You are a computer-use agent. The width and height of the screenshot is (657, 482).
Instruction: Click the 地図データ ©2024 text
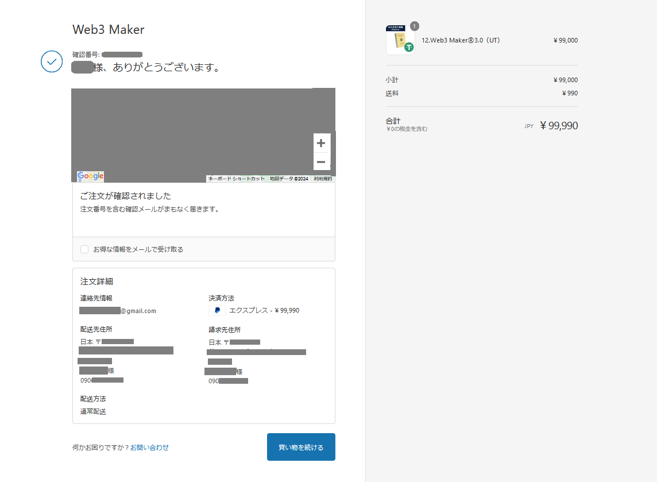(x=289, y=179)
